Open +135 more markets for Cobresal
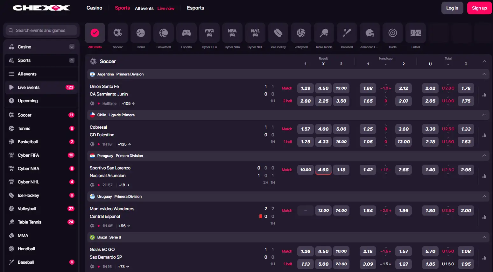This screenshot has width=493, height=272. 124,144
